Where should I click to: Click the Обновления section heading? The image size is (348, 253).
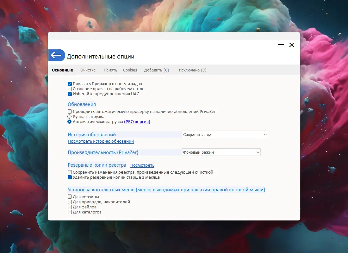click(82, 104)
